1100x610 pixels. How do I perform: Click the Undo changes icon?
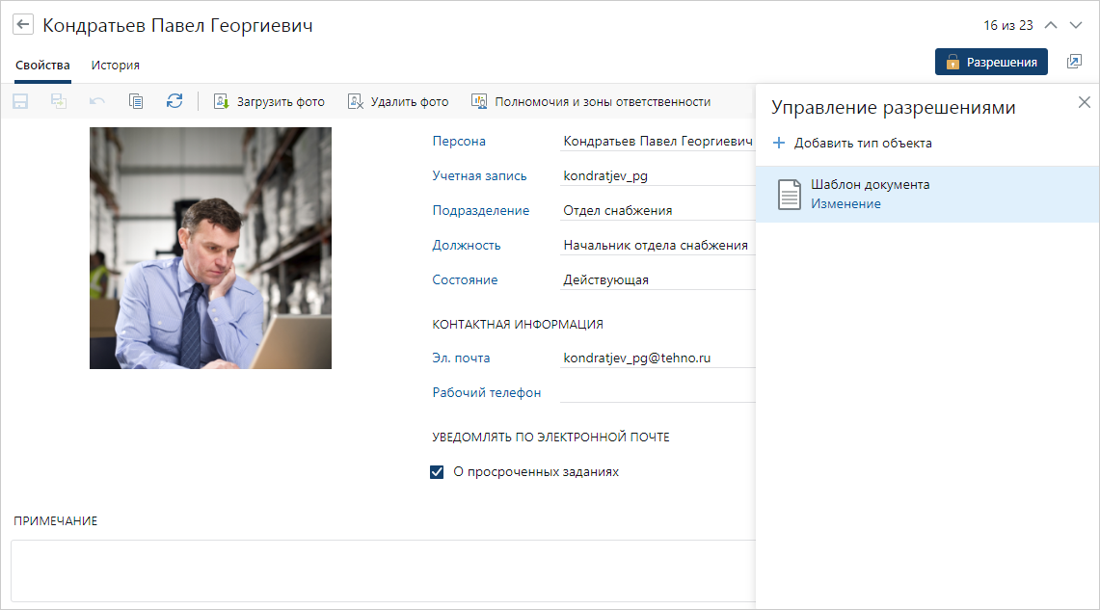click(97, 101)
